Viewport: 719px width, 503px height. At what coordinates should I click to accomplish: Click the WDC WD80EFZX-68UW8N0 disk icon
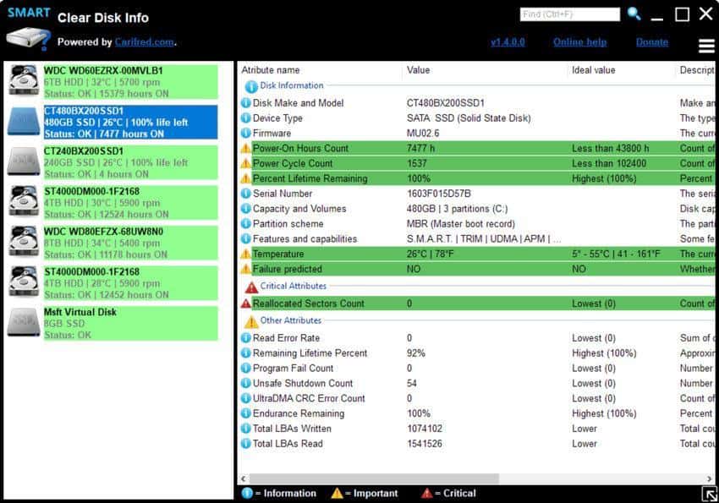pos(24,241)
